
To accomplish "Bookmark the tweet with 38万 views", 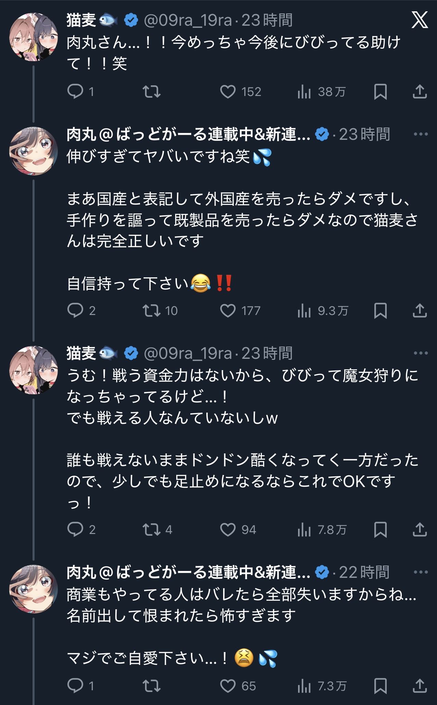I will pyautogui.click(x=380, y=92).
